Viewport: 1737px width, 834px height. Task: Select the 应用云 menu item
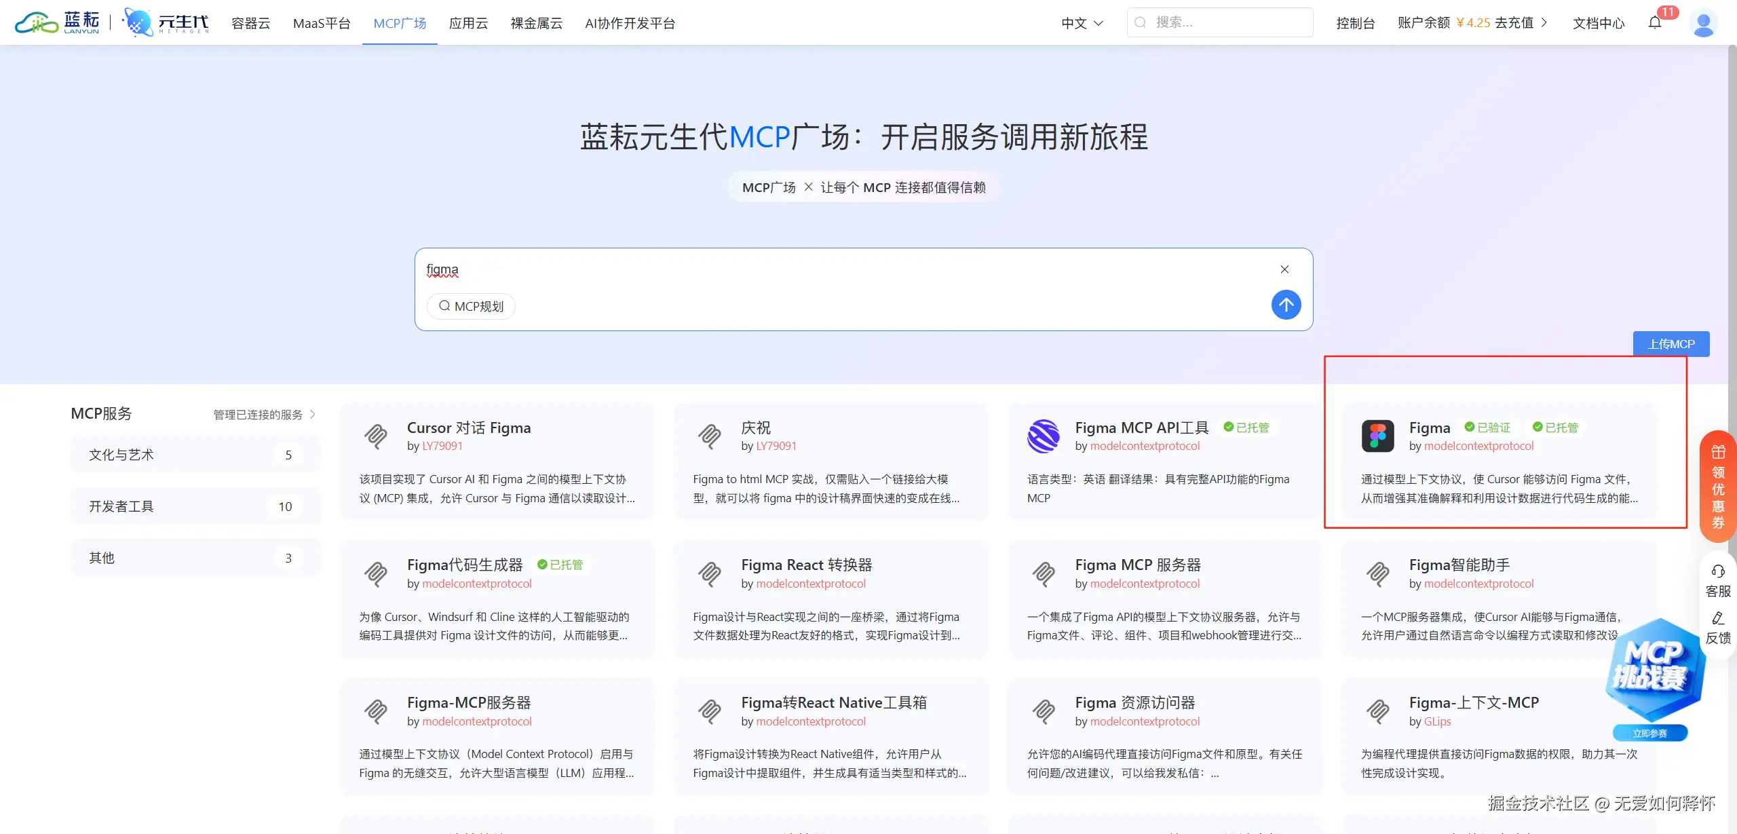468,23
